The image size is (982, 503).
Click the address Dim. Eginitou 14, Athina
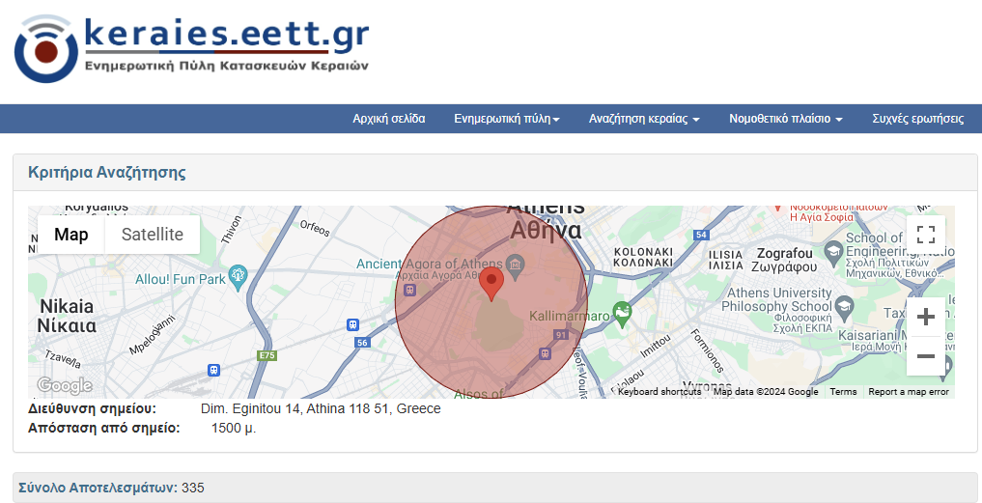321,408
